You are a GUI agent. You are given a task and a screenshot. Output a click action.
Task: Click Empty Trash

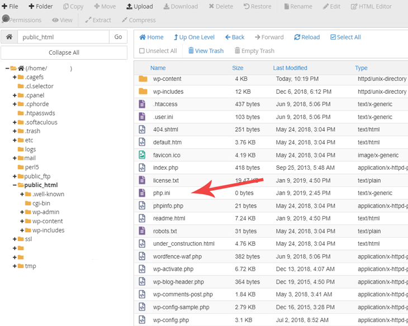[x=254, y=51]
